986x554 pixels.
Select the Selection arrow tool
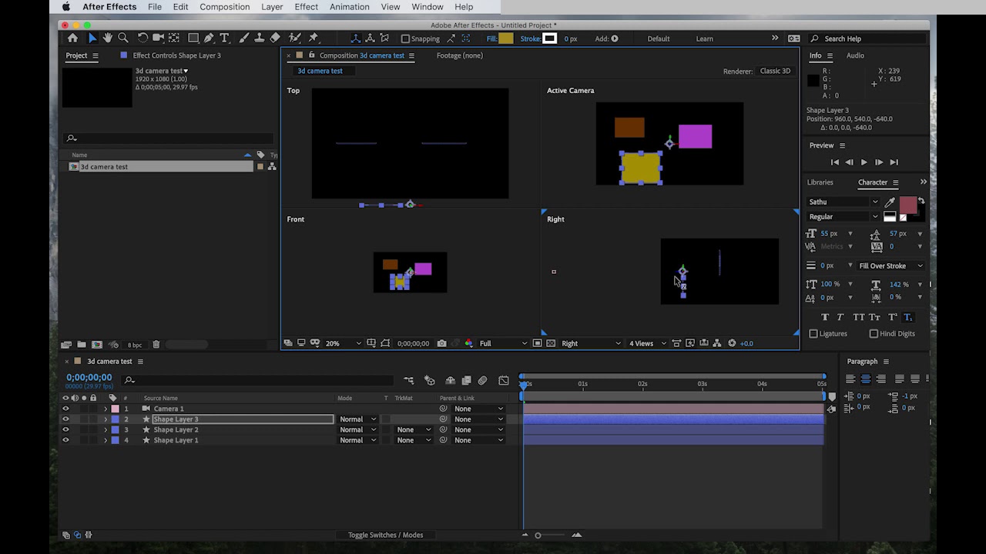92,38
